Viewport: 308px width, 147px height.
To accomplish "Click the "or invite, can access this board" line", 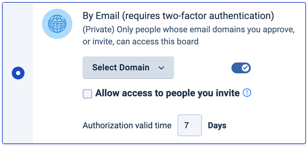I will (140, 41).
